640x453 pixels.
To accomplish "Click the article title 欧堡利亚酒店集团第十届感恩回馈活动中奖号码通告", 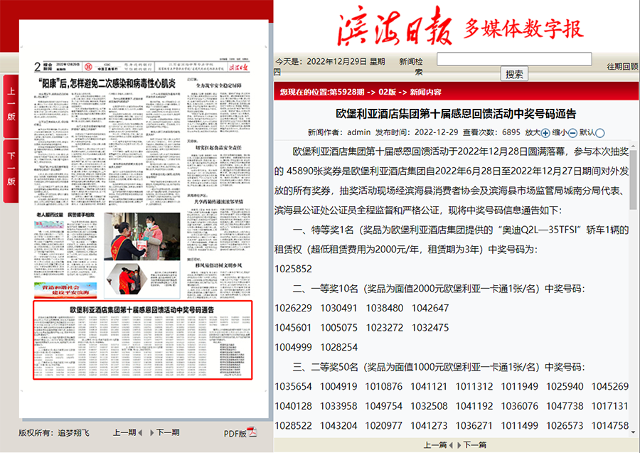I will pos(456,114).
